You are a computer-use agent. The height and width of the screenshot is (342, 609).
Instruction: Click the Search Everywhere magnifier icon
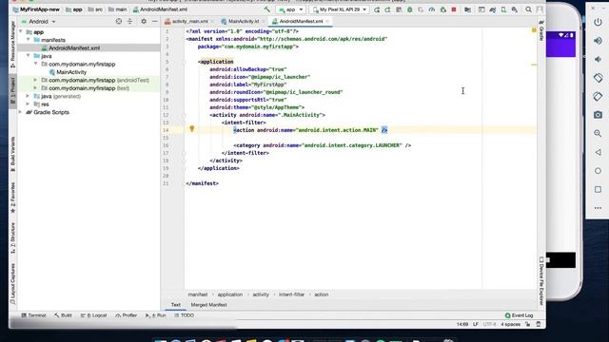529,9
